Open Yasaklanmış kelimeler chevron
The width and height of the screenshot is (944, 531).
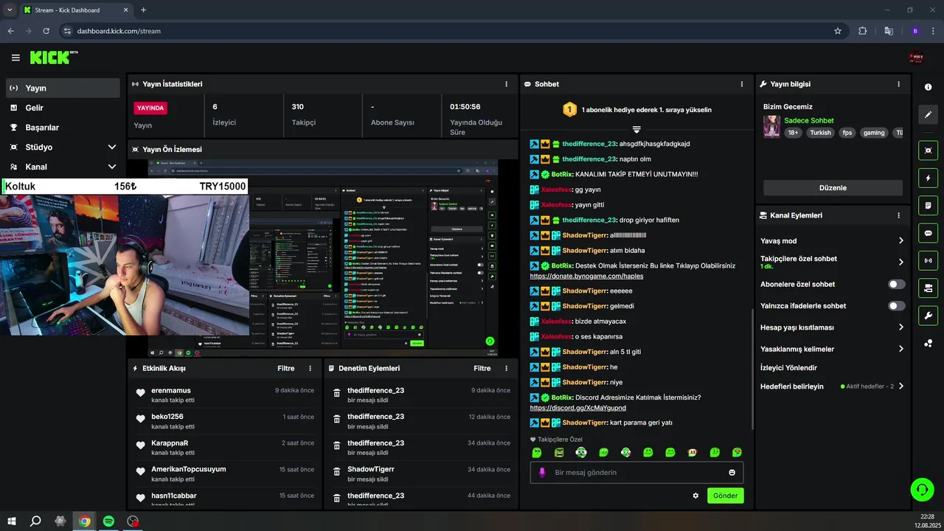(x=901, y=349)
